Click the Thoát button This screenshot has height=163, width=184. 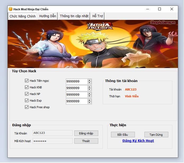pos(86,141)
